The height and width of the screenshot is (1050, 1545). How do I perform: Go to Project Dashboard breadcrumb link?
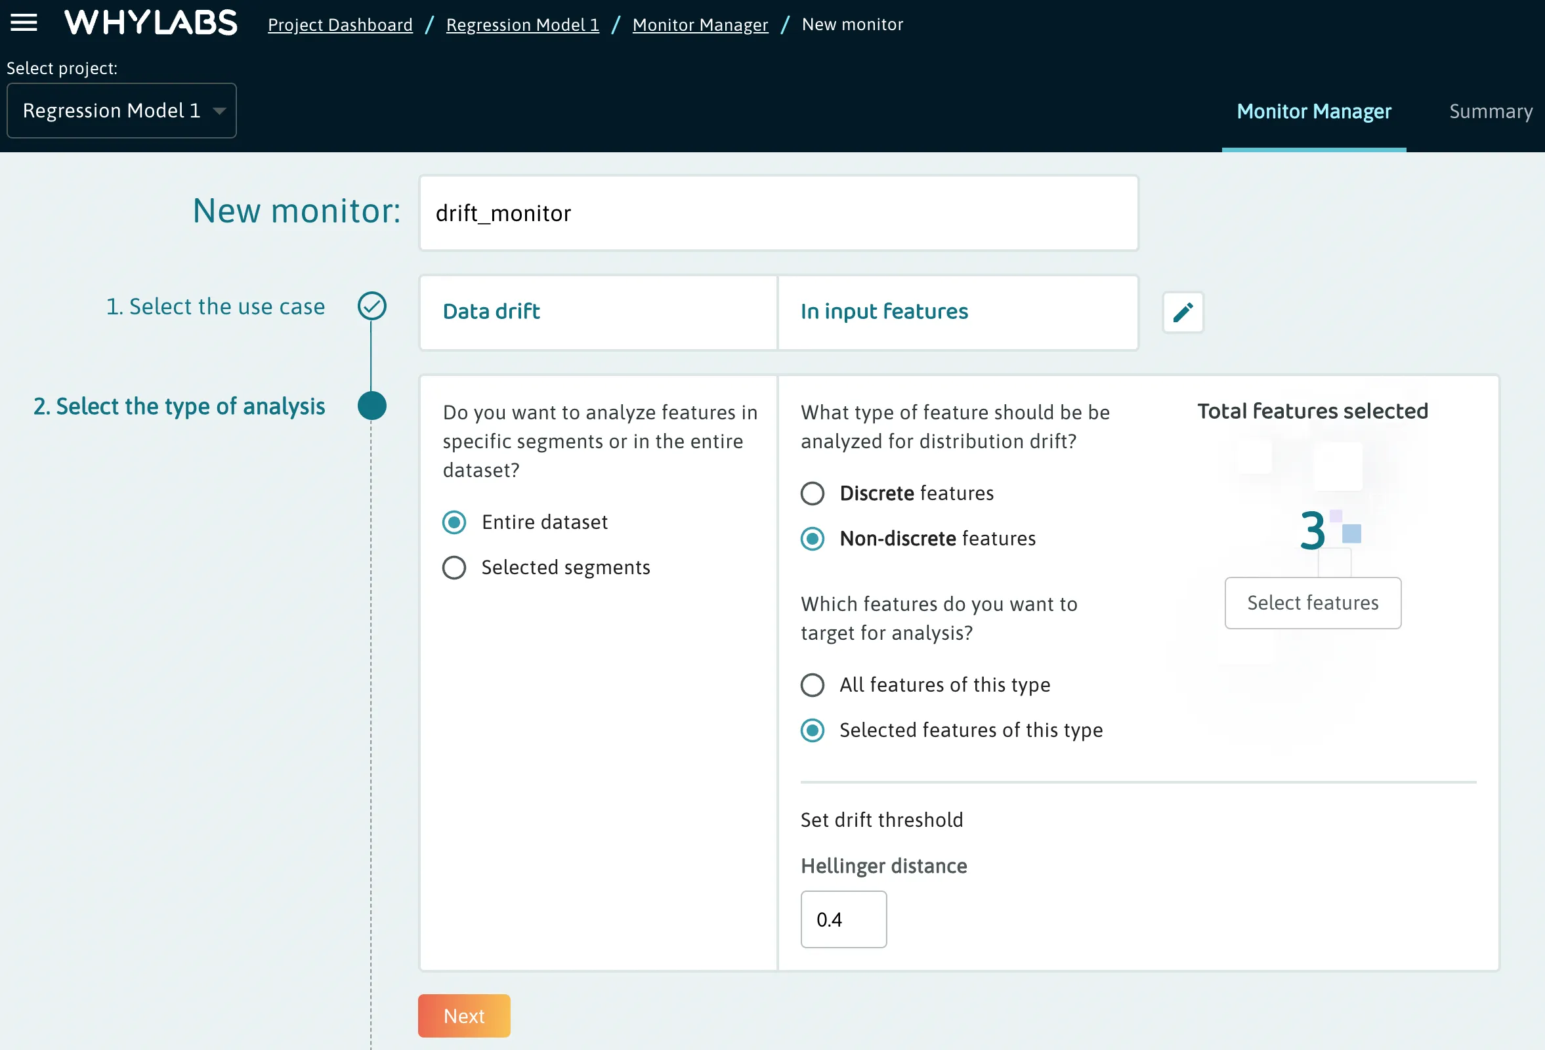[340, 24]
